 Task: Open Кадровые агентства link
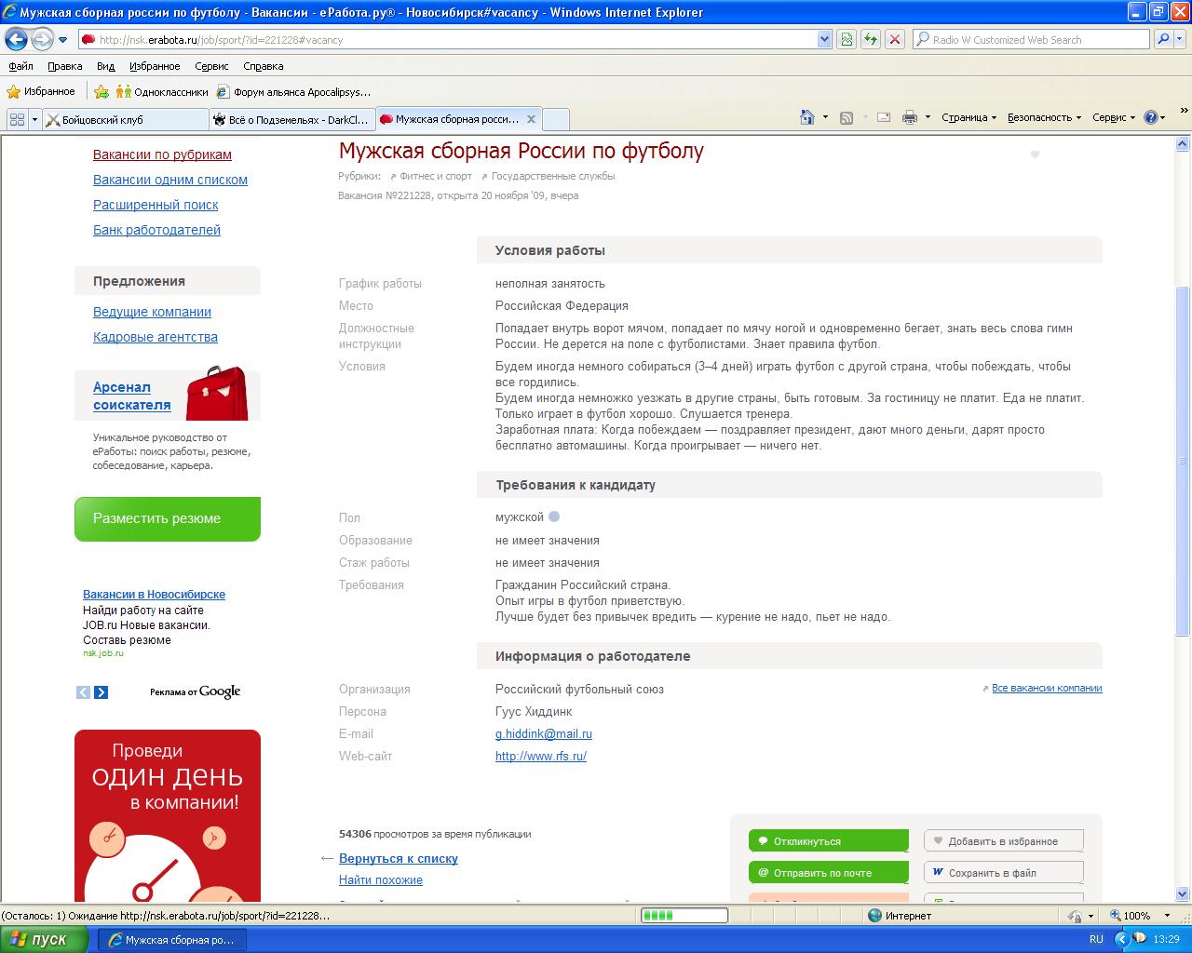pyautogui.click(x=156, y=337)
